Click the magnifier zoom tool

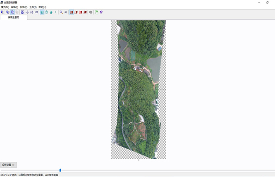point(61,12)
